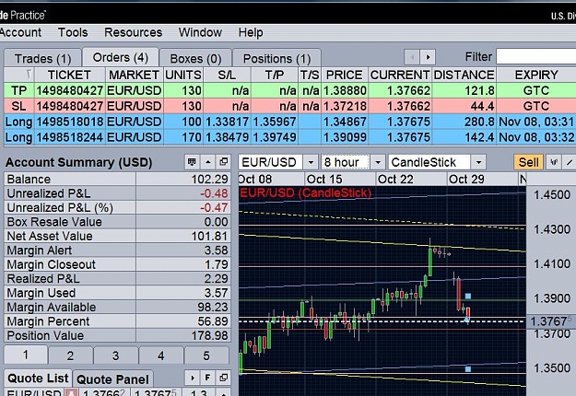Switch to layout tab 4

pyautogui.click(x=160, y=355)
